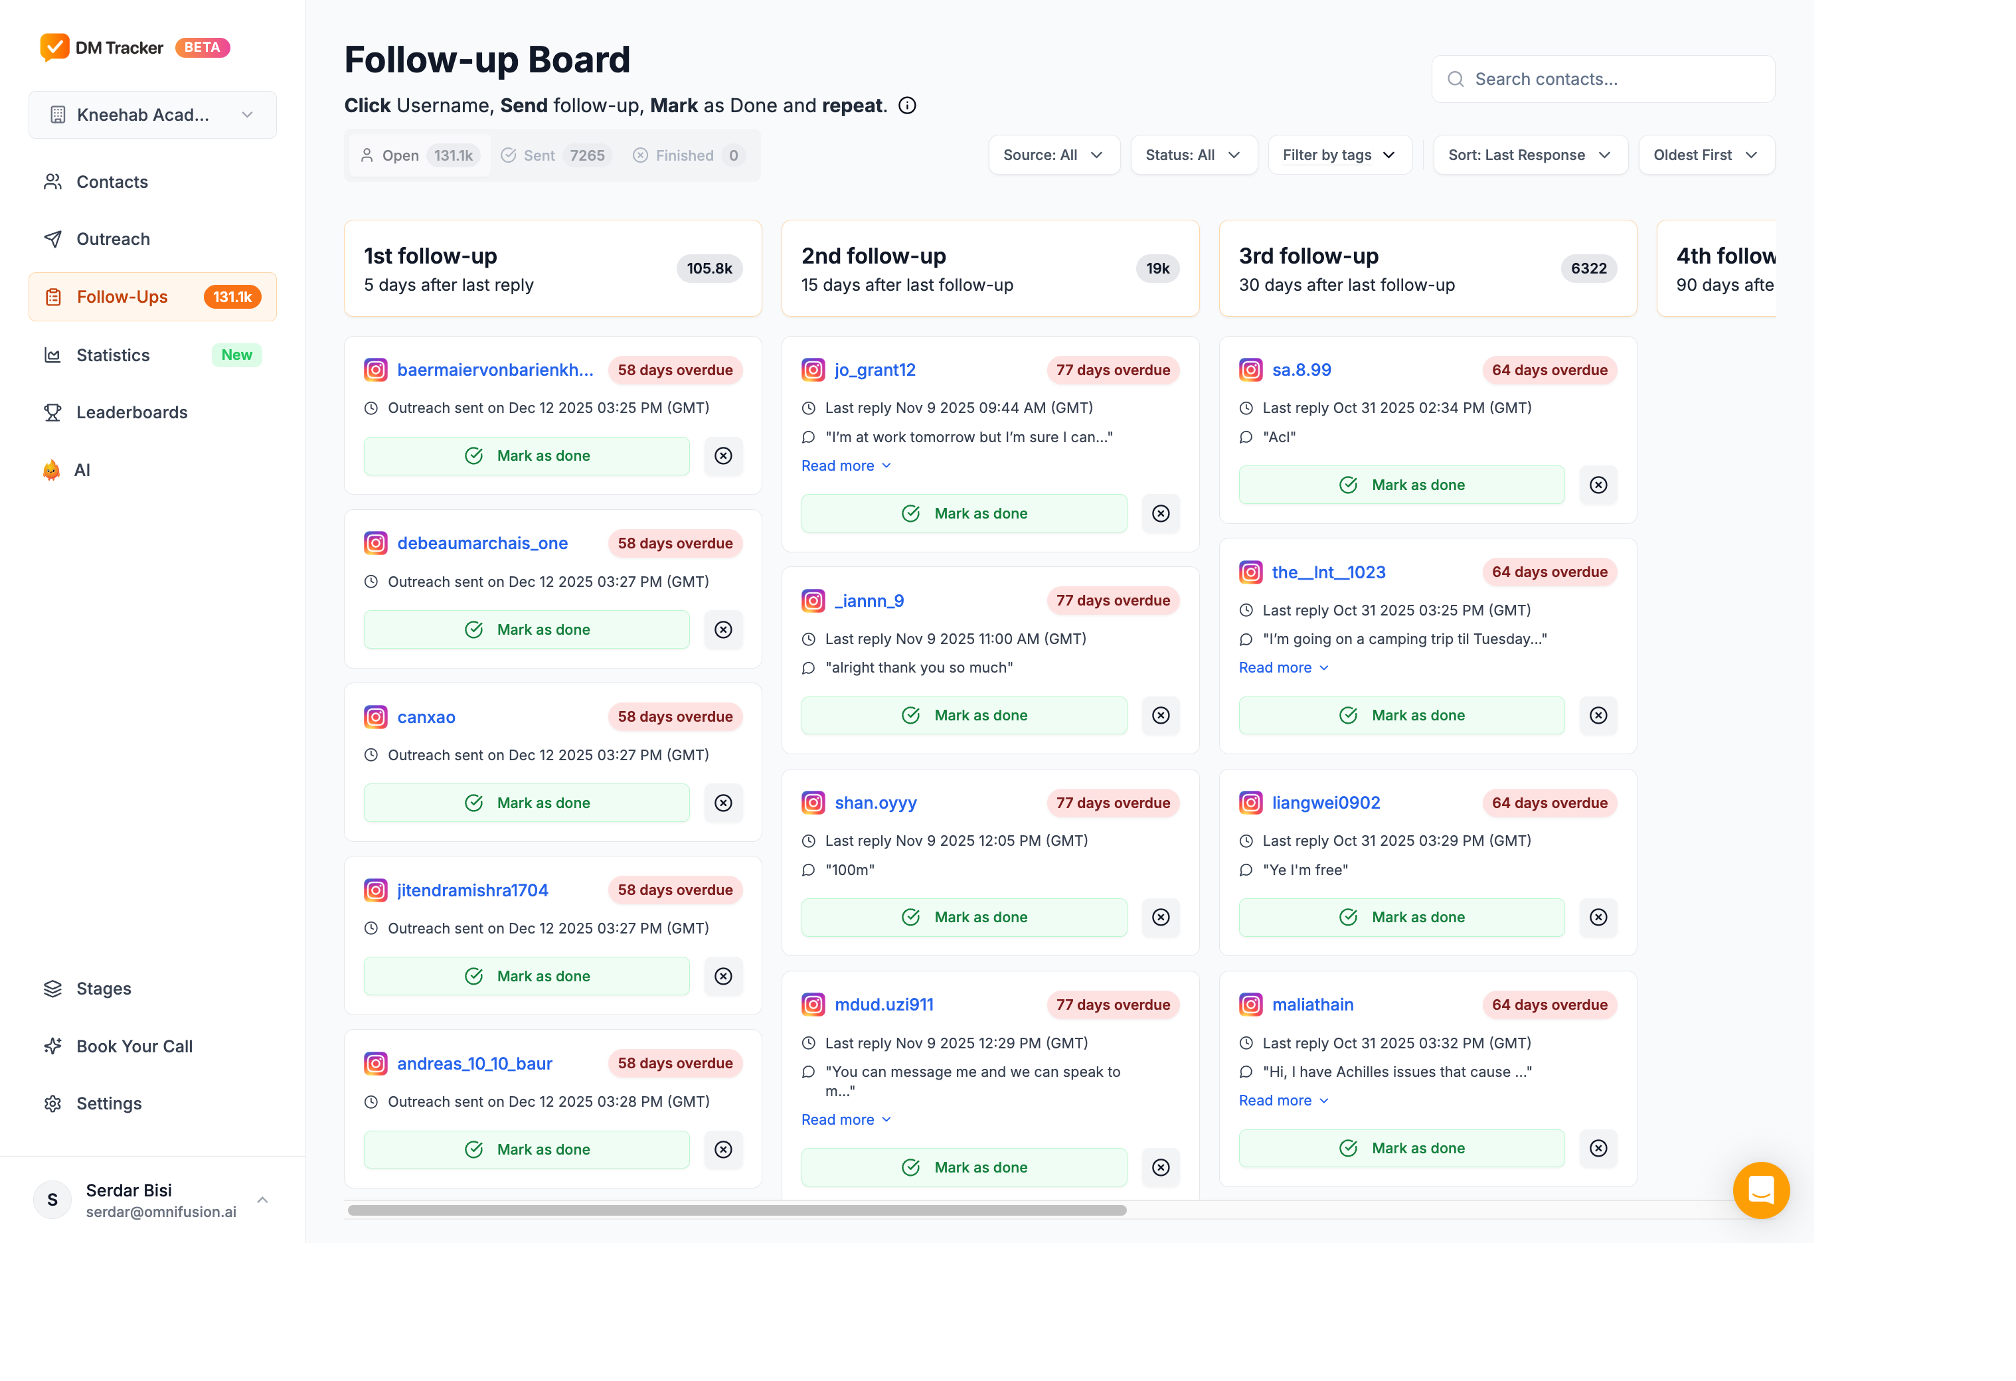Mark liangwei0902 follow-up as done
The height and width of the screenshot is (1381, 2016).
tap(1401, 918)
